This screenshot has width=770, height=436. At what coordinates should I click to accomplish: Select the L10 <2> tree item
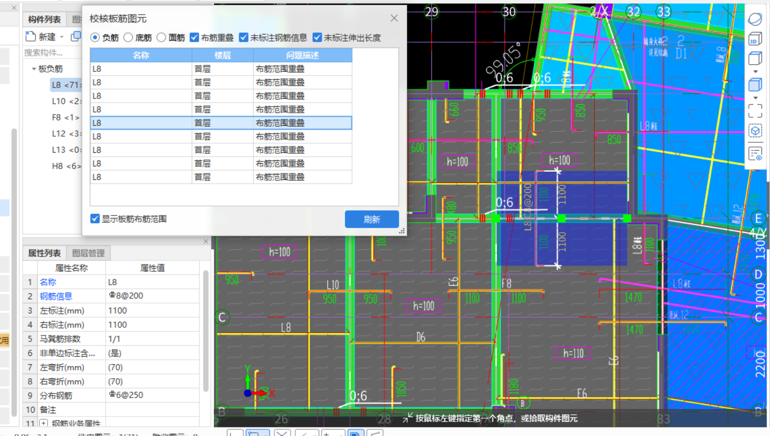[66, 101]
